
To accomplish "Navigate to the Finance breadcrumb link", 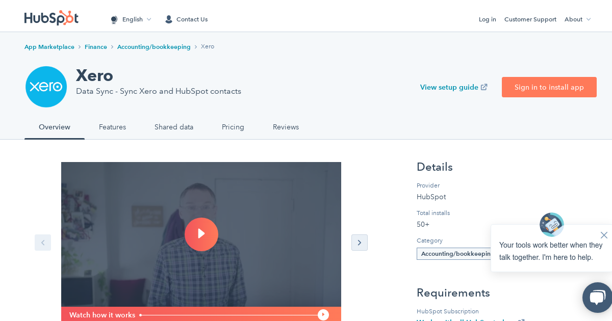I will click(x=96, y=46).
